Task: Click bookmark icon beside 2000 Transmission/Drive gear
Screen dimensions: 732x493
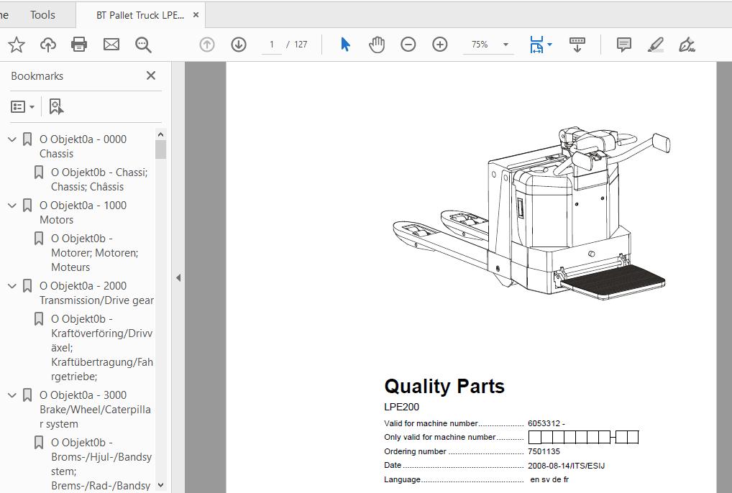Action: (27, 286)
